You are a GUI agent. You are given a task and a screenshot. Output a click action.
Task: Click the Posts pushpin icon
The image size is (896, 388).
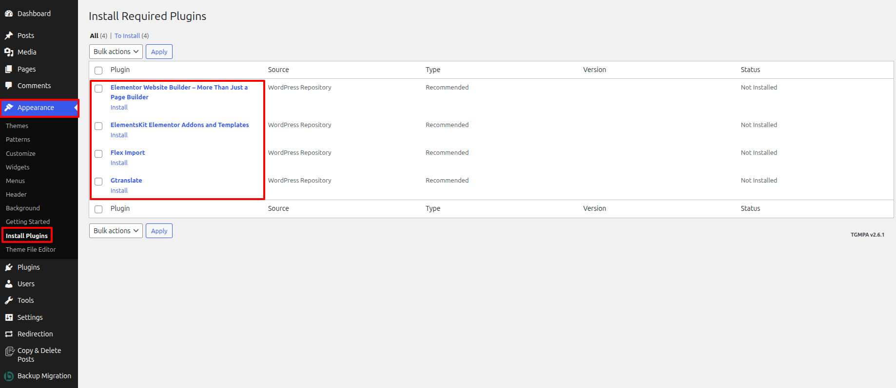point(9,36)
